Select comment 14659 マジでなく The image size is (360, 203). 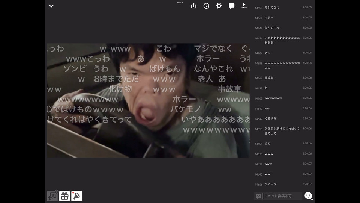pyautogui.click(x=283, y=8)
